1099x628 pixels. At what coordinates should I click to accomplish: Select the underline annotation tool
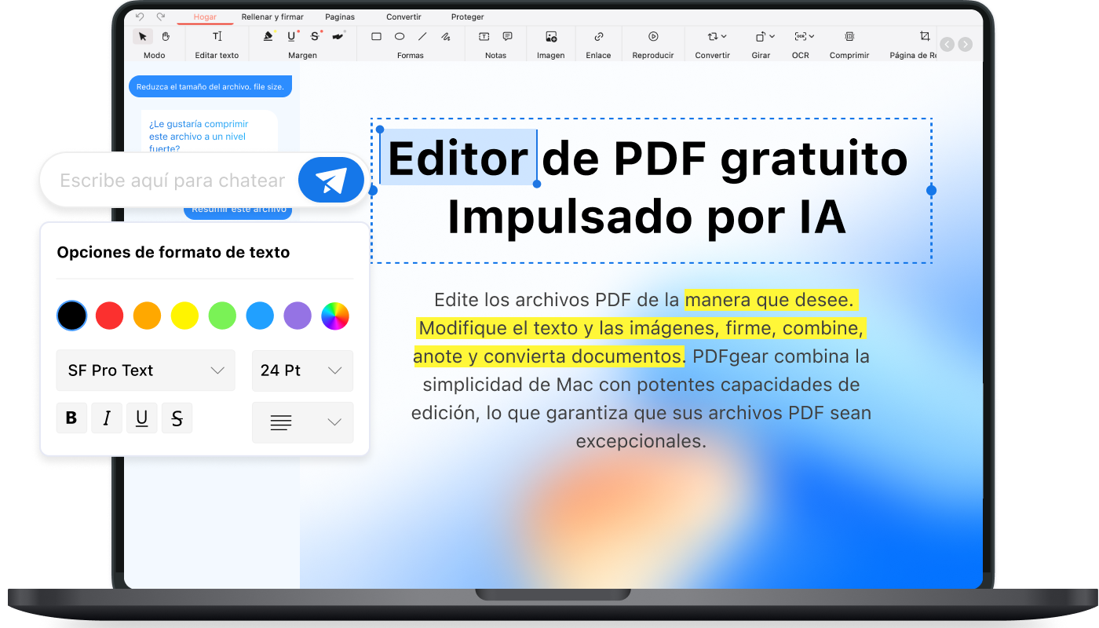point(290,36)
